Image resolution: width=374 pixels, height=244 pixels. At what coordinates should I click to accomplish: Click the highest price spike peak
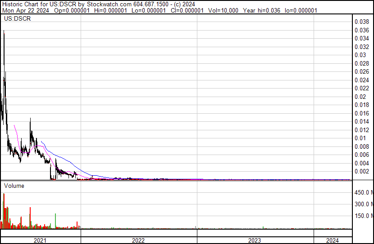[4, 31]
